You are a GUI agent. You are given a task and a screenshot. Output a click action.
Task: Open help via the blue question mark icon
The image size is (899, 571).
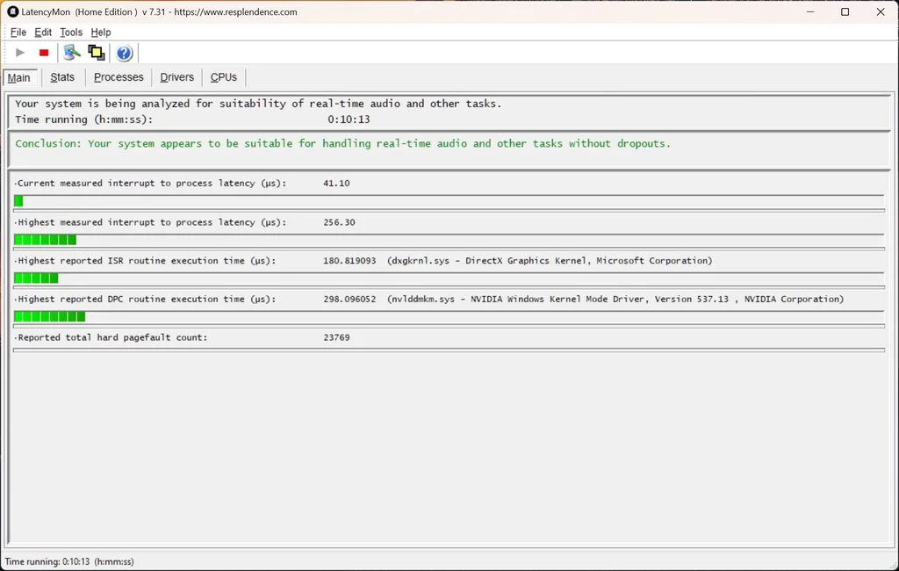coord(124,53)
